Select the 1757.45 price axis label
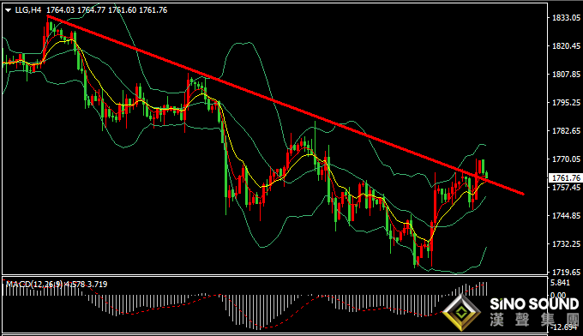Screen dimensions: 583x336 [x=566, y=187]
